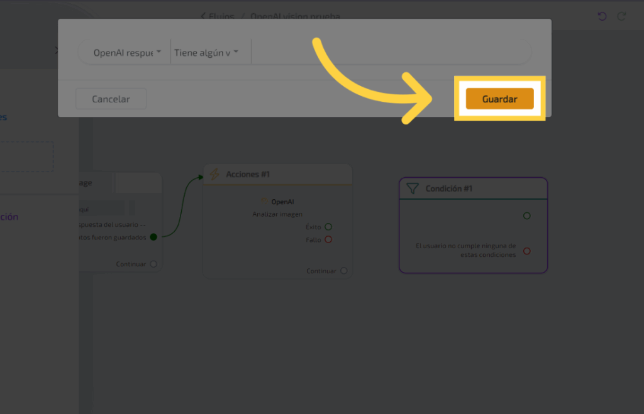
Task: Click the Cancelar button
Action: 111,99
